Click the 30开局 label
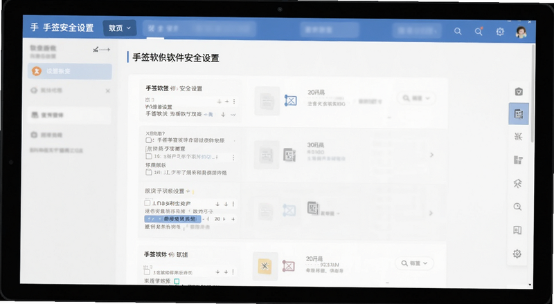Viewport: 554px width, 304px height. (316, 145)
